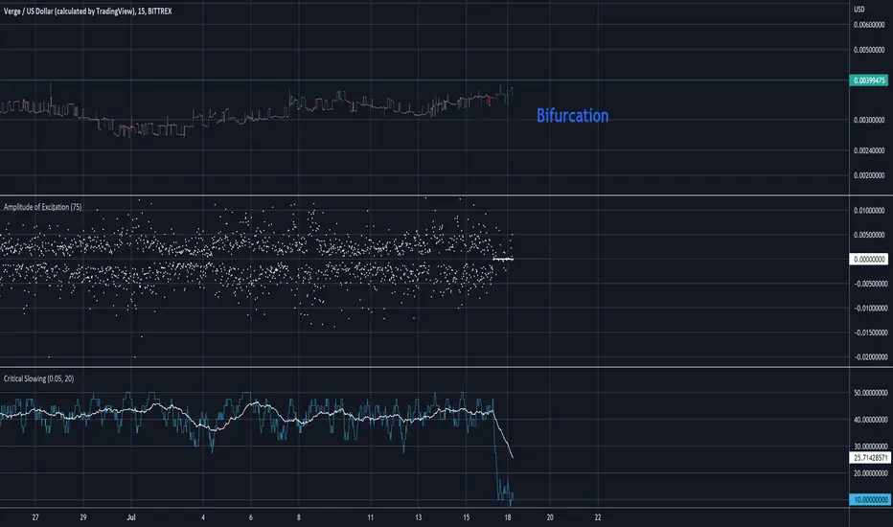Viewport: 893px width, 527px height.
Task: Click the 0.00300000 price axis value
Action: (869, 120)
